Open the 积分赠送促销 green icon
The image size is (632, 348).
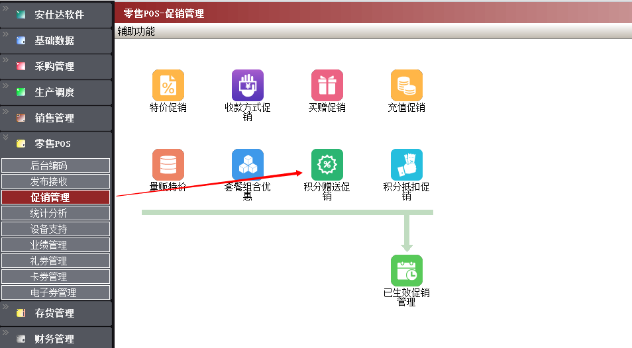pos(327,165)
